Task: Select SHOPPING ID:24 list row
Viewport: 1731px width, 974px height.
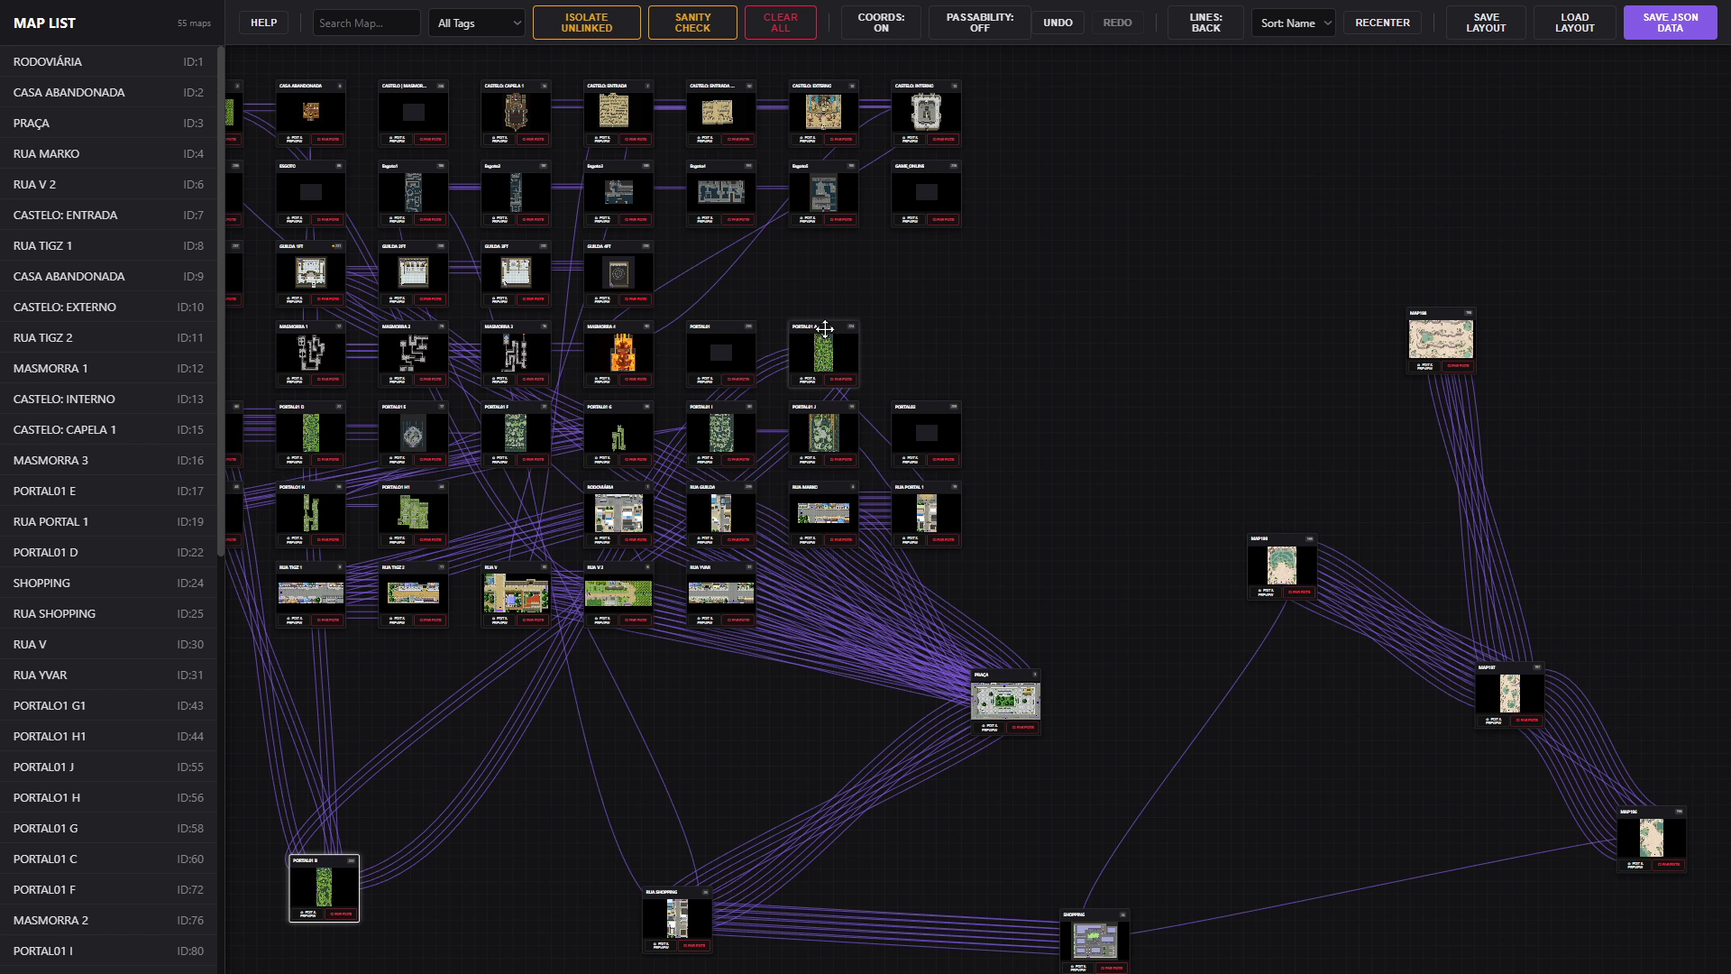Action: [x=108, y=583]
